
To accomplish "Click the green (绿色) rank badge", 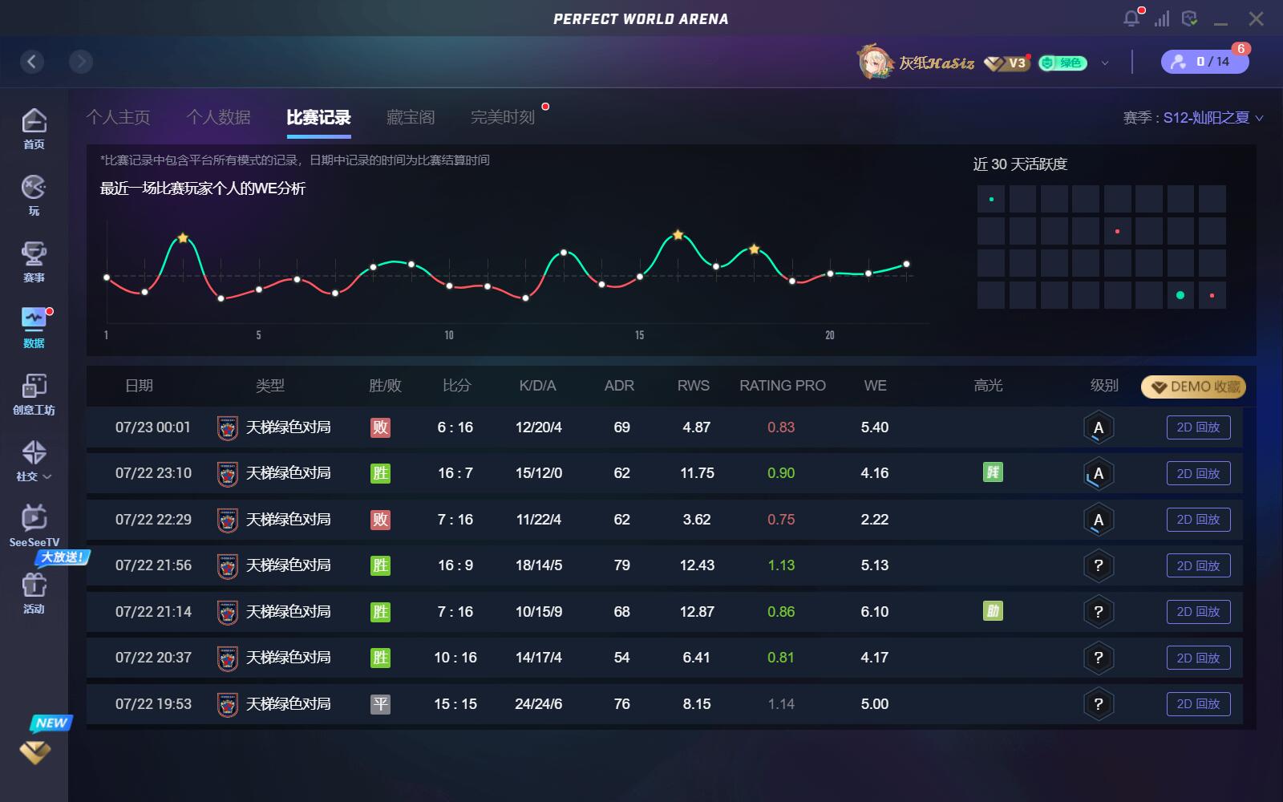I will [1062, 63].
